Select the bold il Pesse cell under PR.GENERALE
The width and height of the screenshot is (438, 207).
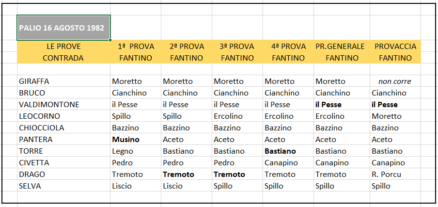click(342, 105)
